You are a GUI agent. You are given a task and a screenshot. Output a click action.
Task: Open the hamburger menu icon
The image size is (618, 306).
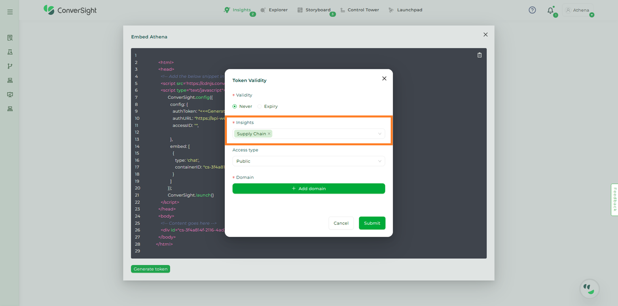pos(10,12)
